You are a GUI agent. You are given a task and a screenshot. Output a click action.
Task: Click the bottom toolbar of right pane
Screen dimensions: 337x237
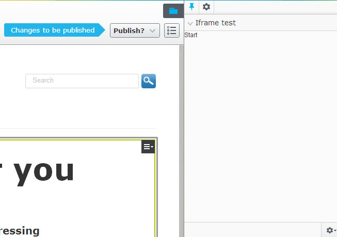pyautogui.click(x=253, y=230)
